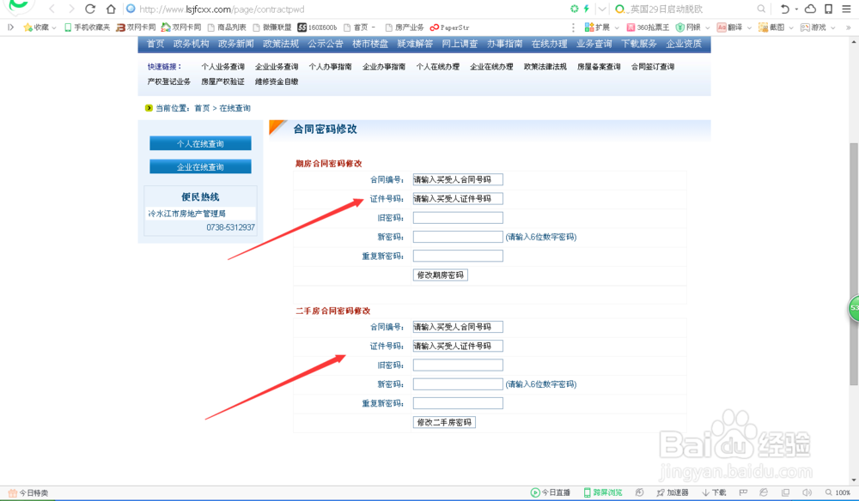The image size is (859, 501).
Task: Expand the 收藏 favorites dropdown arrow
Action: tap(53, 28)
